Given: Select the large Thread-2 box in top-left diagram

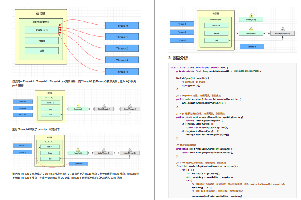Looking at the screenshot, I should 122,48.
